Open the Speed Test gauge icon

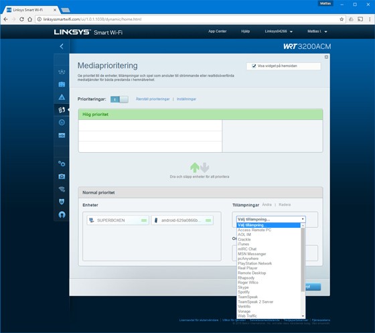point(62,123)
